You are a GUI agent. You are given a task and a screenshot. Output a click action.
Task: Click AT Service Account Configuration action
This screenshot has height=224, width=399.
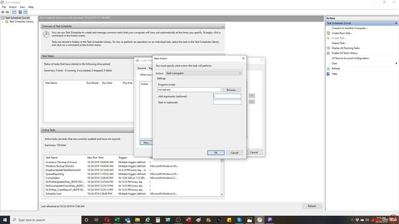350,58
